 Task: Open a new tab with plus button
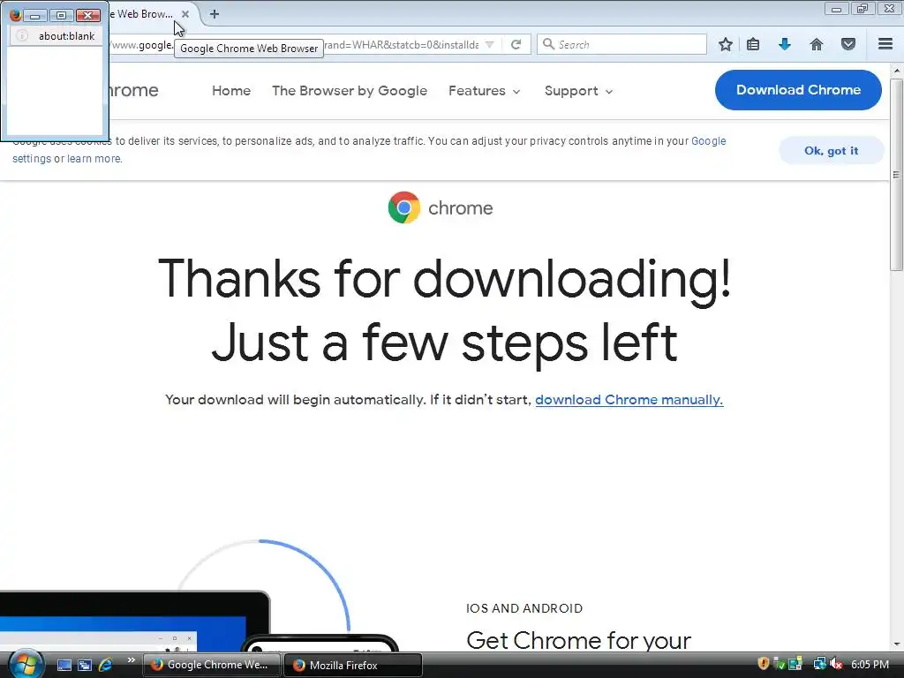pos(215,14)
